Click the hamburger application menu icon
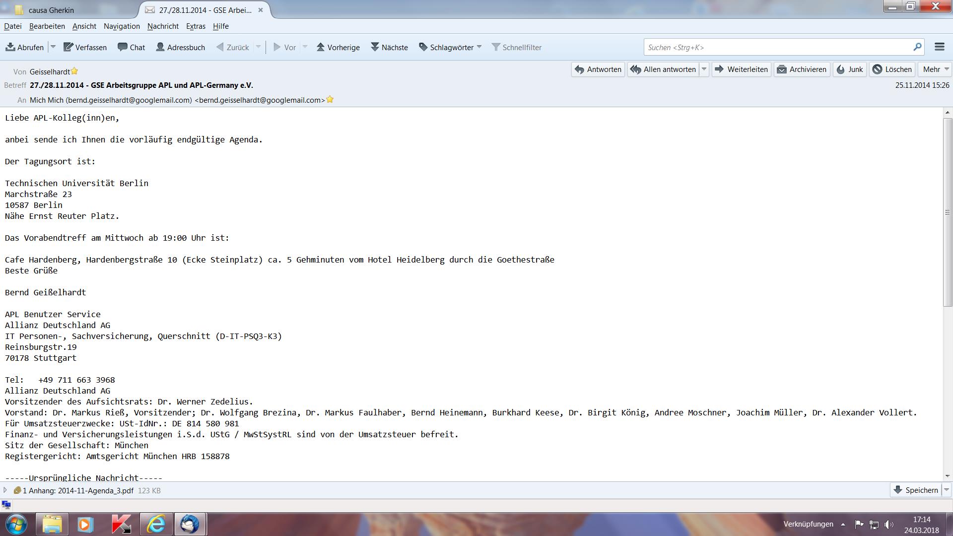 (x=939, y=47)
